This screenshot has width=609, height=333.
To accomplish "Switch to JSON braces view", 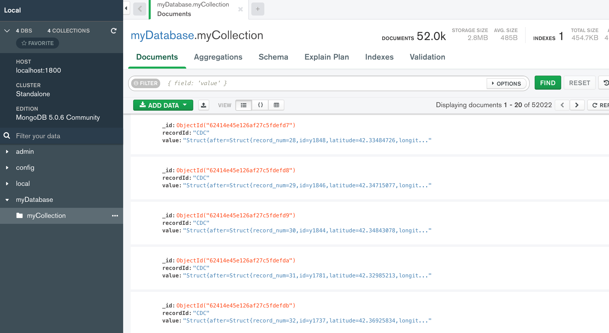I will [x=260, y=105].
